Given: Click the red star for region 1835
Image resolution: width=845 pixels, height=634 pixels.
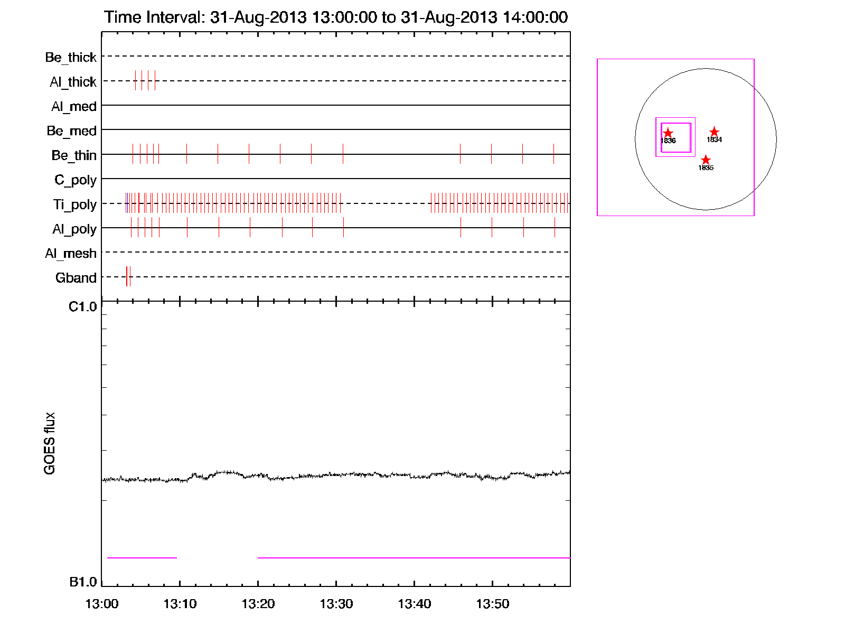Looking at the screenshot, I should tap(706, 160).
